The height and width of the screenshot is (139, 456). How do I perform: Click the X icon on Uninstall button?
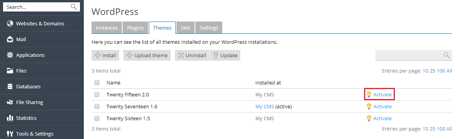point(181,55)
